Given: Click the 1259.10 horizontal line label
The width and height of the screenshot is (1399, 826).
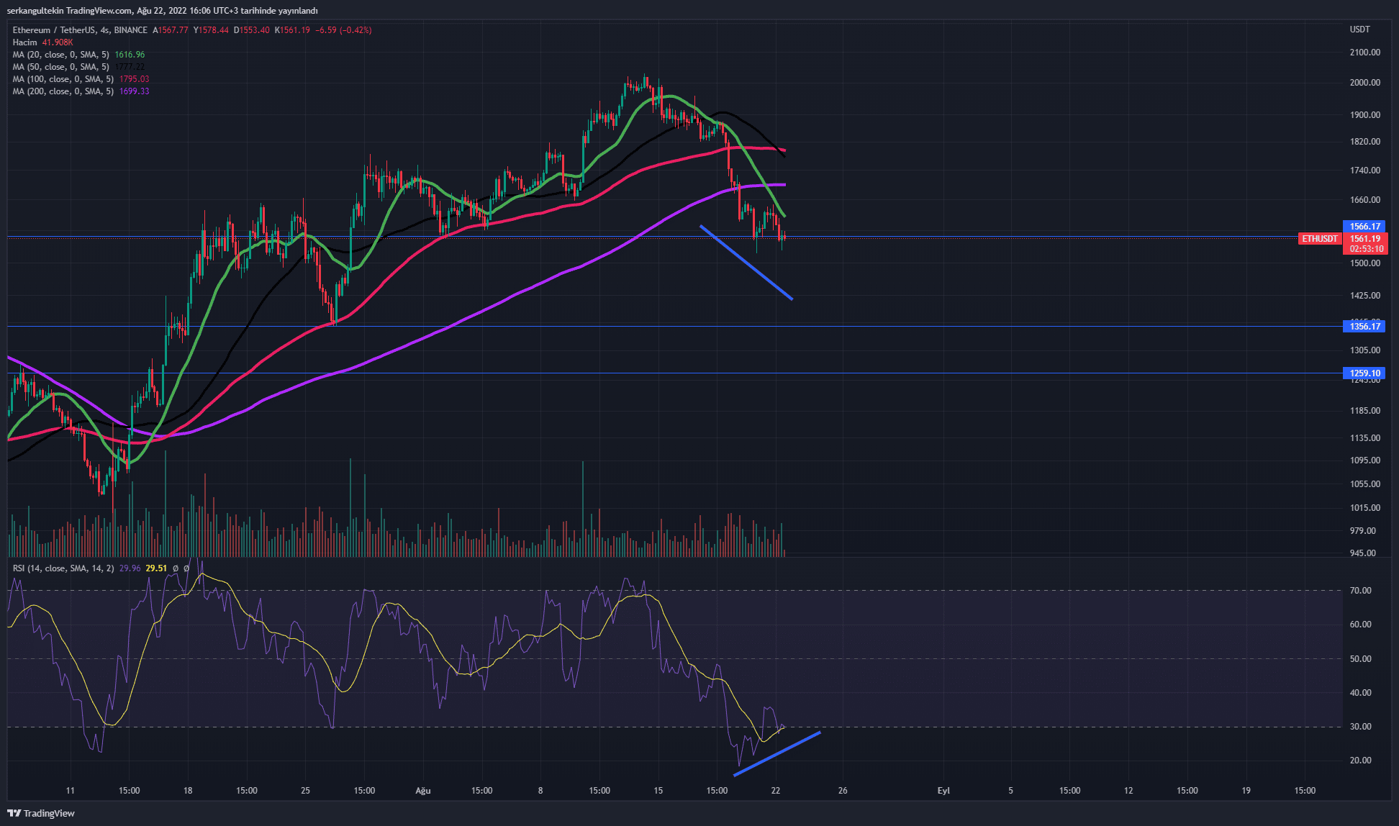Looking at the screenshot, I should [x=1364, y=373].
